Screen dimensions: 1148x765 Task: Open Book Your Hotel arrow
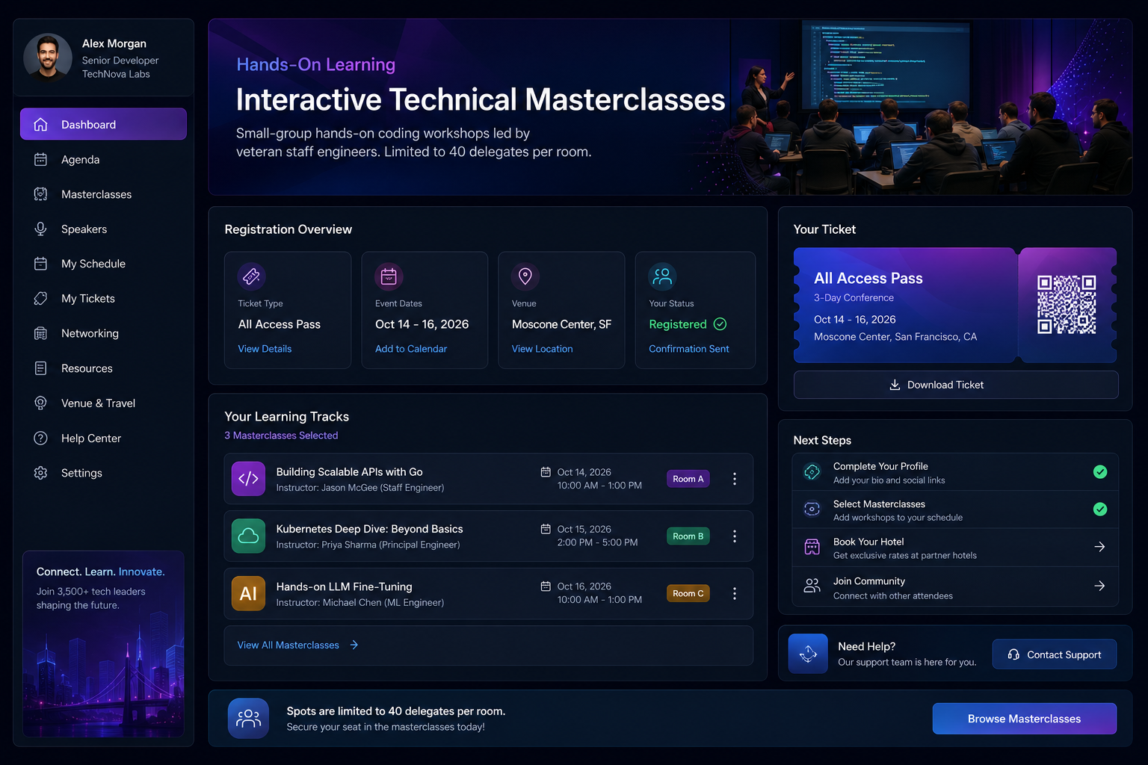click(1100, 547)
